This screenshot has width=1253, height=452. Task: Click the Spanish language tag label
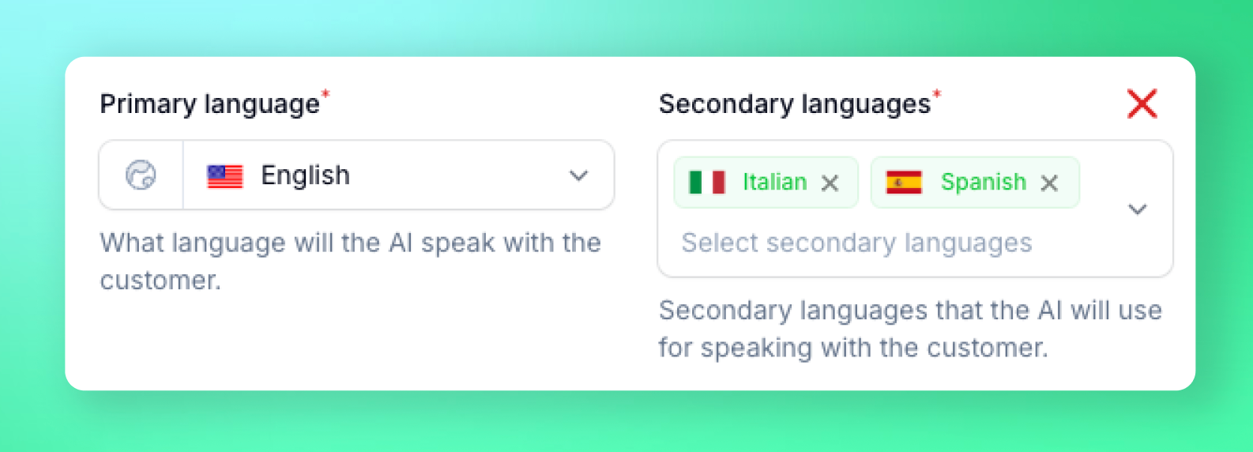tap(983, 182)
